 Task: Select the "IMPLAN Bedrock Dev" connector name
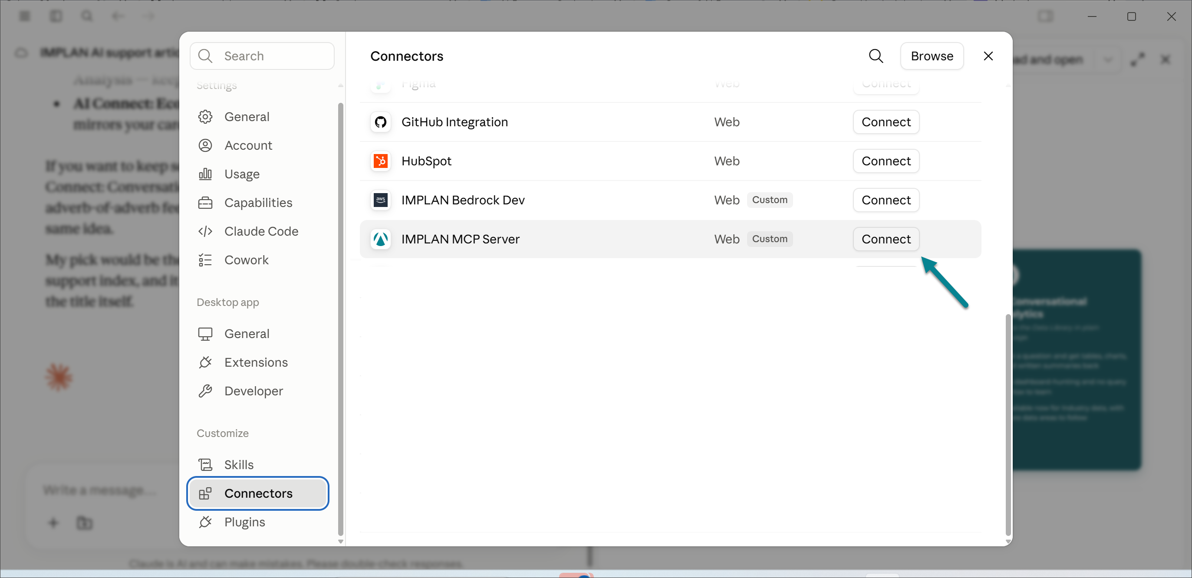coord(463,200)
